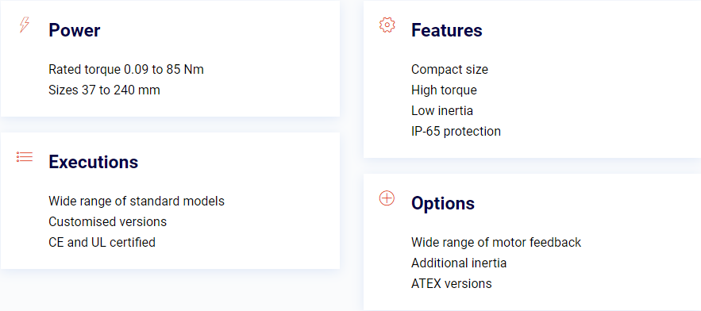Click the Low inertia feature line
This screenshot has height=311, width=701.
pyautogui.click(x=442, y=111)
